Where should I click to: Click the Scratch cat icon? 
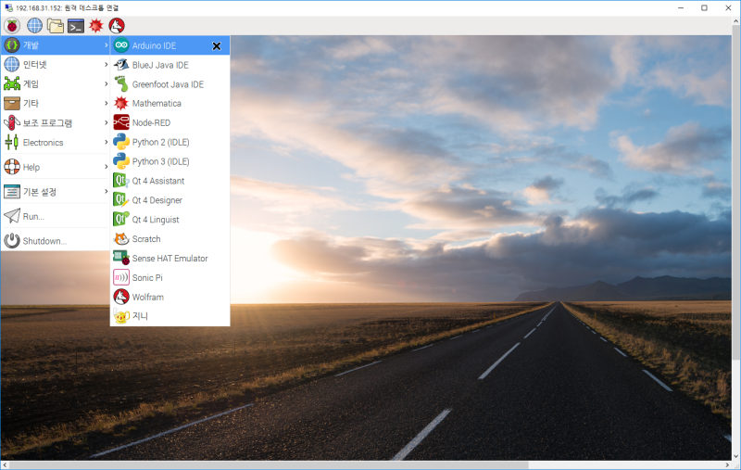pos(121,239)
